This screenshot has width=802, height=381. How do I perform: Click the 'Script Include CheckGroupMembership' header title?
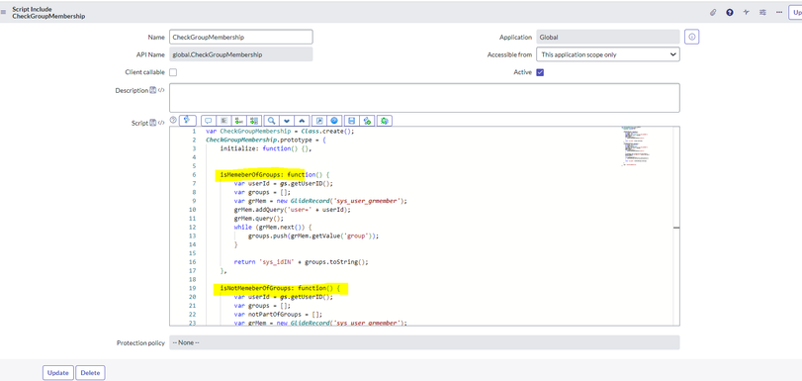tap(48, 13)
